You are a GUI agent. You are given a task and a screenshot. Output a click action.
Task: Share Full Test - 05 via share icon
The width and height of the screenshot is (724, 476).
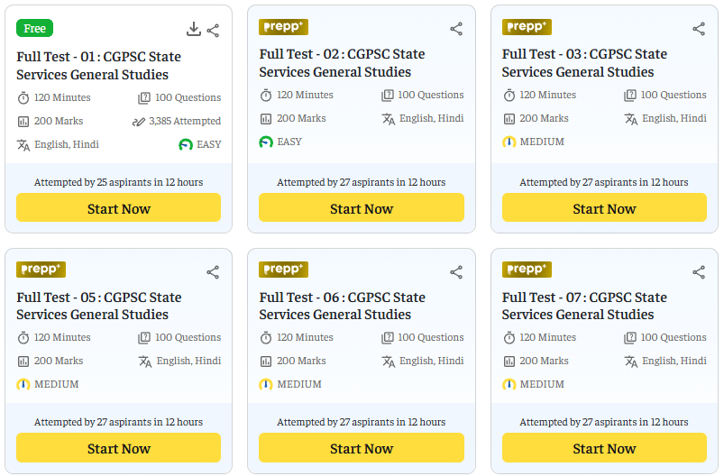(213, 272)
